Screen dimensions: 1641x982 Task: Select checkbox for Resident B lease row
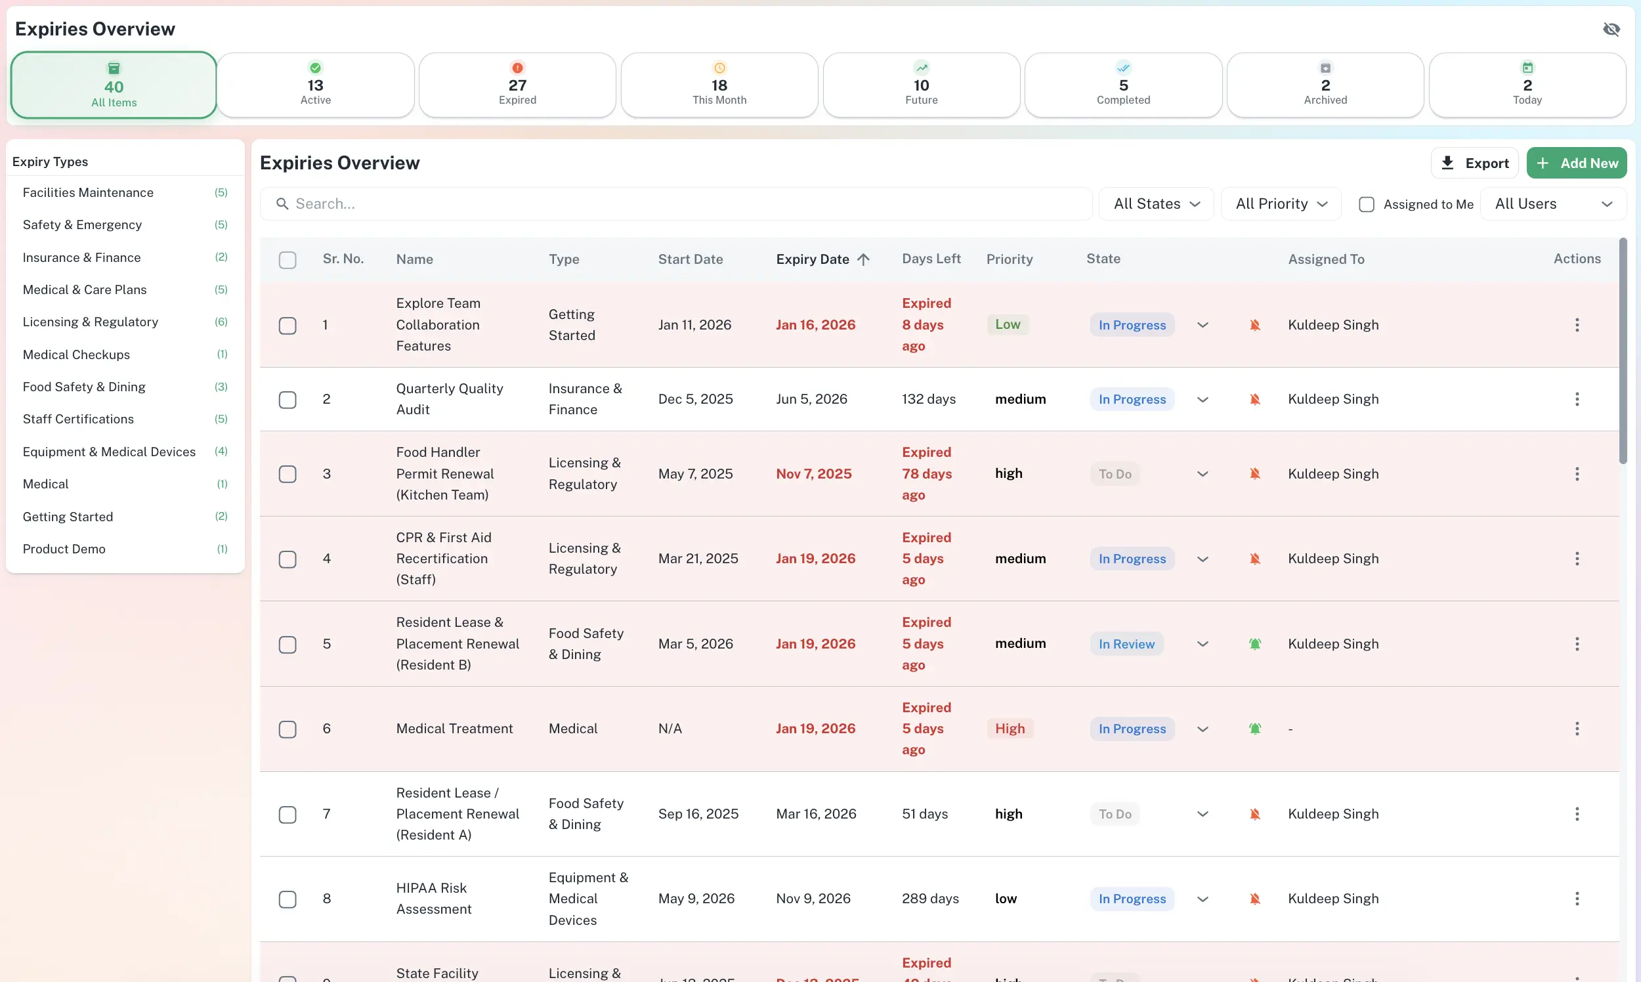288,645
